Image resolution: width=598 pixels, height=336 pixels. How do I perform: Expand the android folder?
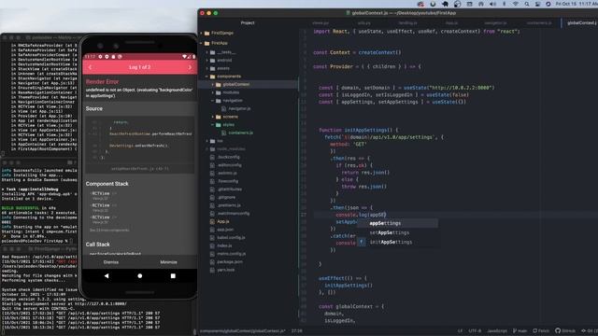tap(207, 60)
